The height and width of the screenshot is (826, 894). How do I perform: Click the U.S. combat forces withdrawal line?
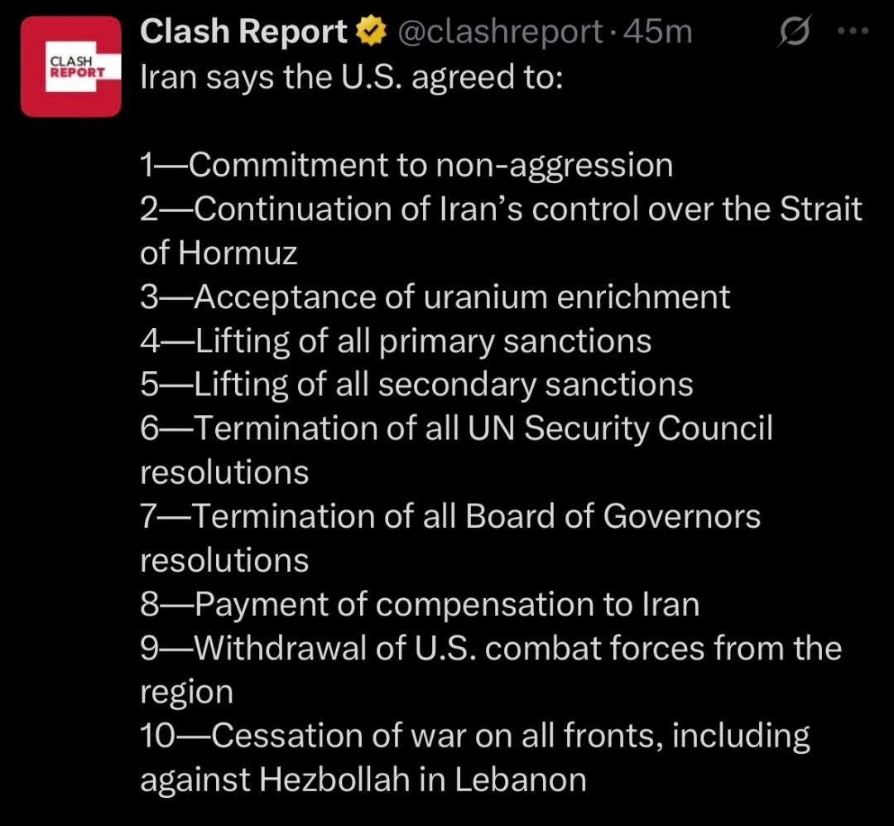[x=490, y=648]
